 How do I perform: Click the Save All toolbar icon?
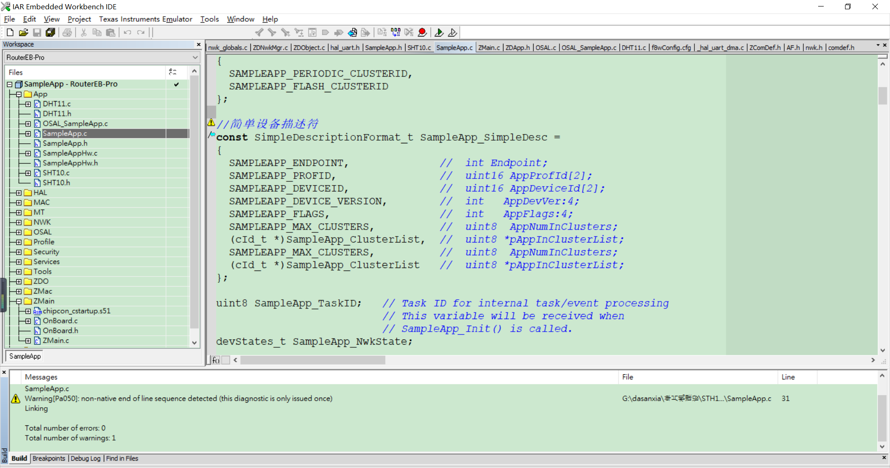[50, 32]
